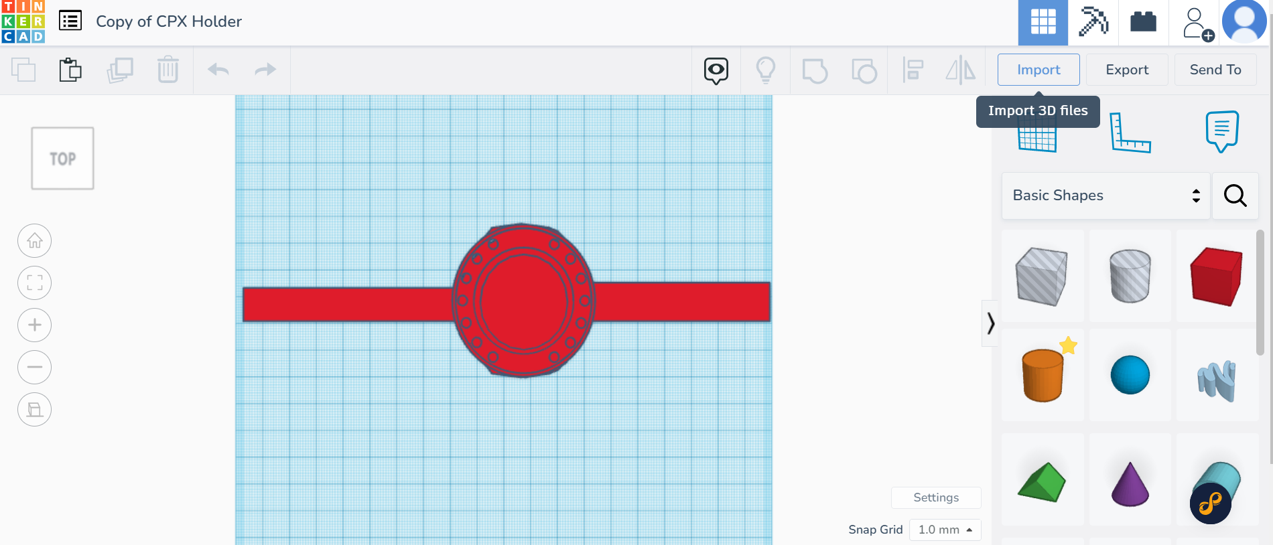Image resolution: width=1273 pixels, height=545 pixels.
Task: Click the Send To button
Action: coord(1215,70)
